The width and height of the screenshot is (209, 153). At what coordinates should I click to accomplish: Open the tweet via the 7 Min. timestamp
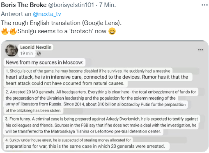pyautogui.click(x=108, y=5)
